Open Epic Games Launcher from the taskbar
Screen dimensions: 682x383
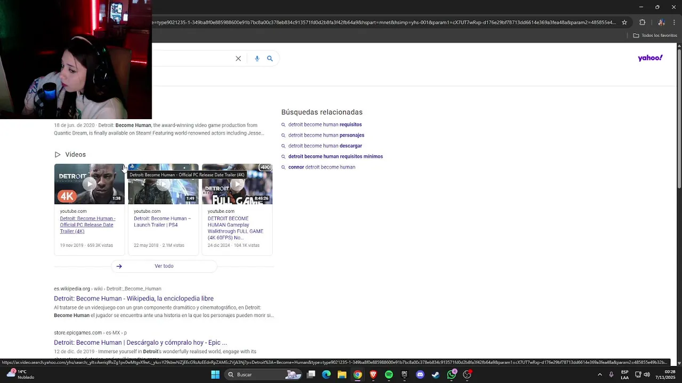(404, 374)
